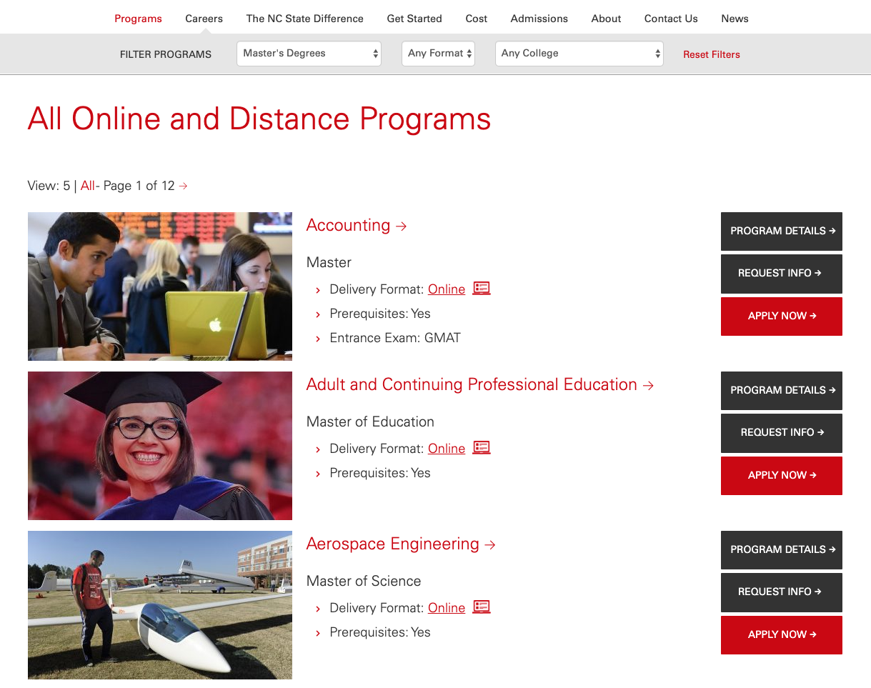Click the glider photo for Aerospace Engineering
871x688 pixels.
pyautogui.click(x=160, y=605)
